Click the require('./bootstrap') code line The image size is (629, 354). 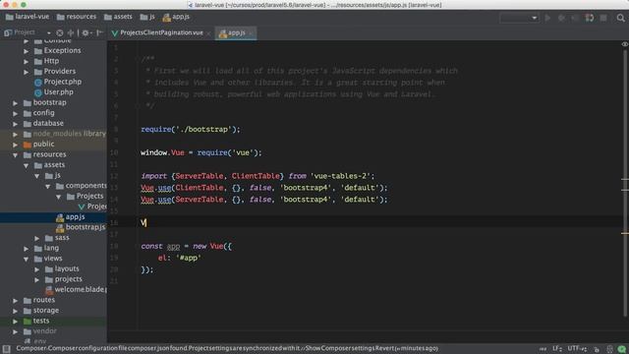coord(191,130)
